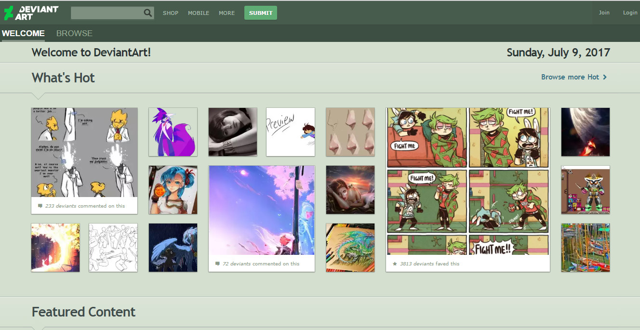Open the MOBILE menu item

tap(199, 13)
